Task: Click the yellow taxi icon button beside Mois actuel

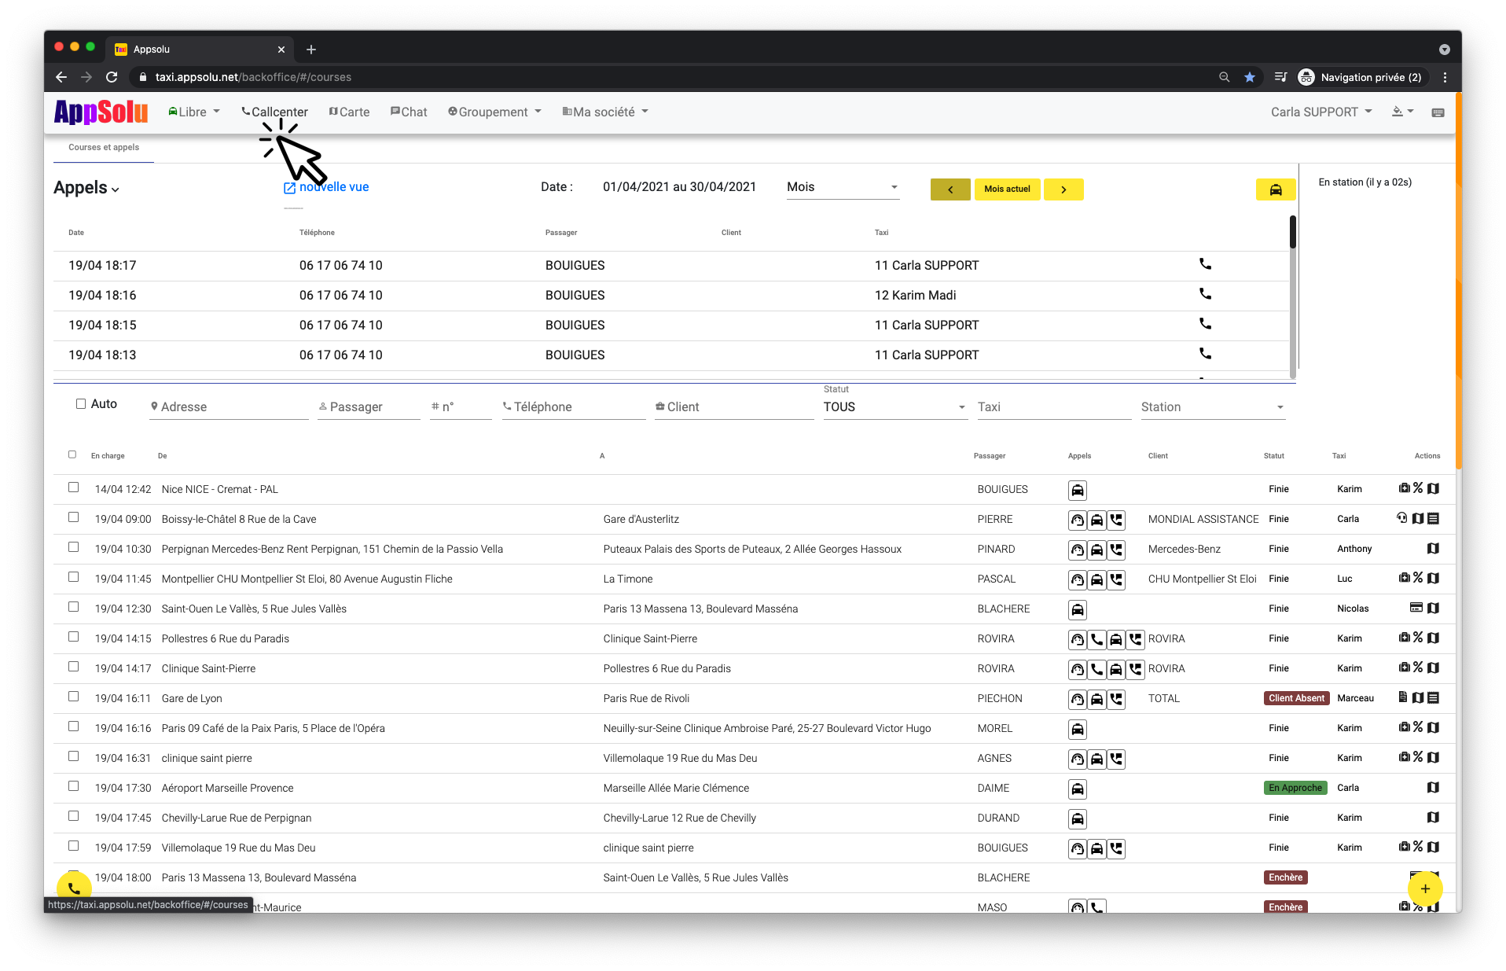Action: click(1275, 189)
